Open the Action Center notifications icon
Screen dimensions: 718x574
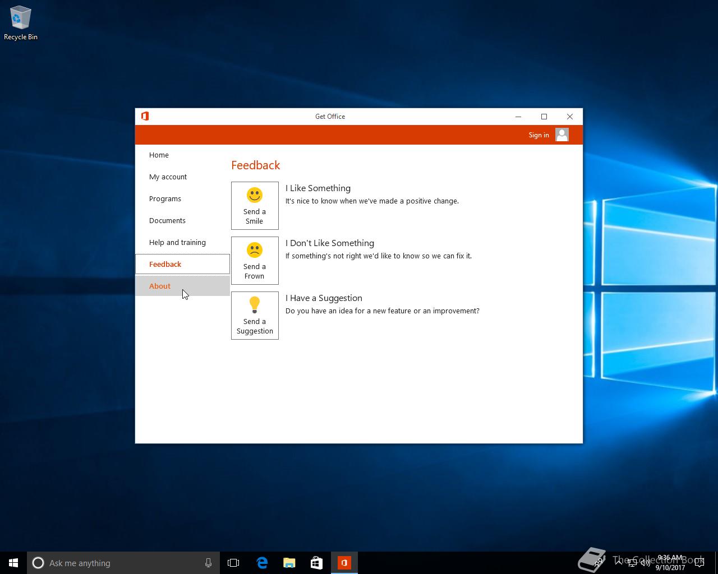pos(699,563)
